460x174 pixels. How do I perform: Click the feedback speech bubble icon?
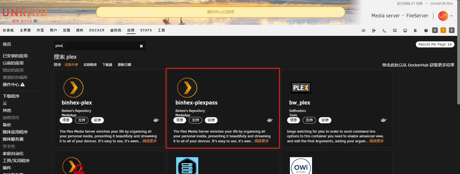[395, 31]
